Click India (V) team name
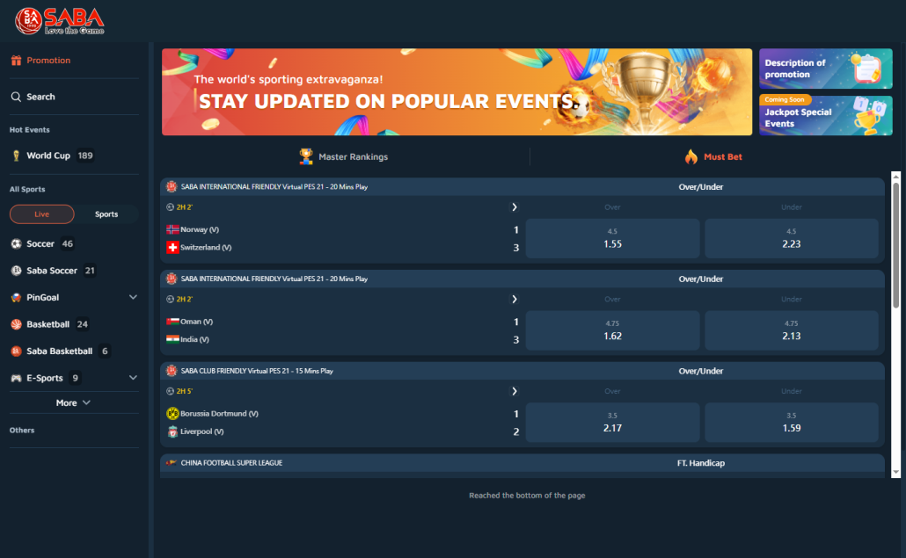Image resolution: width=906 pixels, height=558 pixels. click(x=194, y=339)
